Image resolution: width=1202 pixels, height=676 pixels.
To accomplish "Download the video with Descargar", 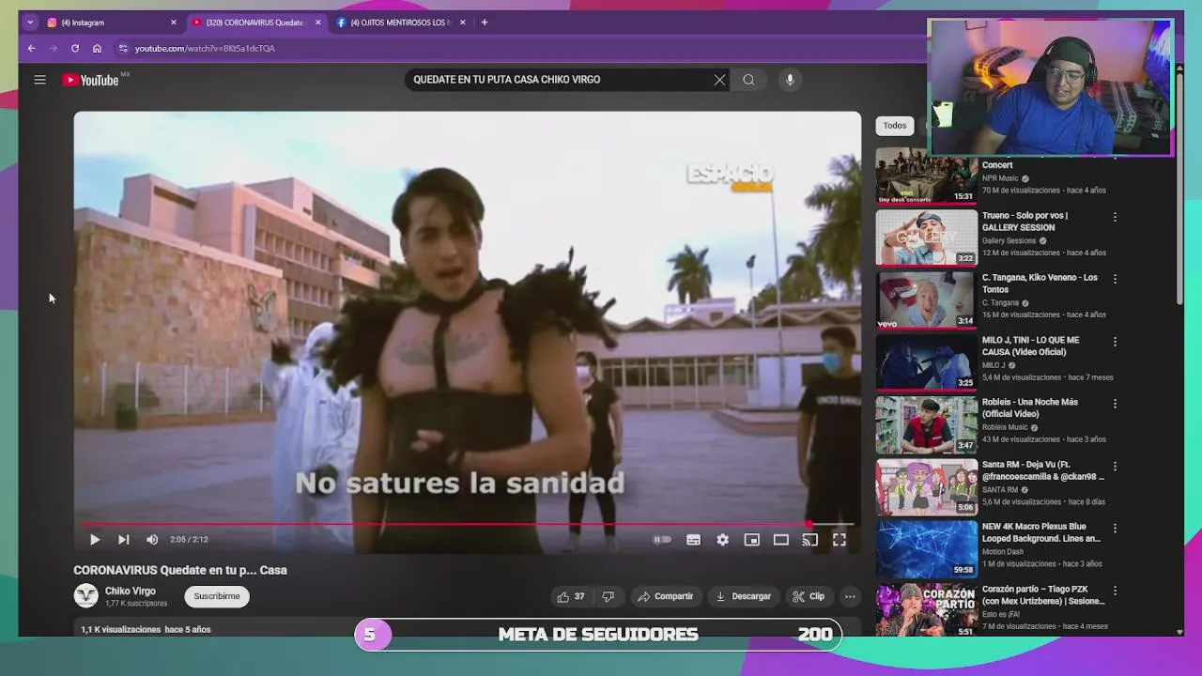I will tap(743, 596).
